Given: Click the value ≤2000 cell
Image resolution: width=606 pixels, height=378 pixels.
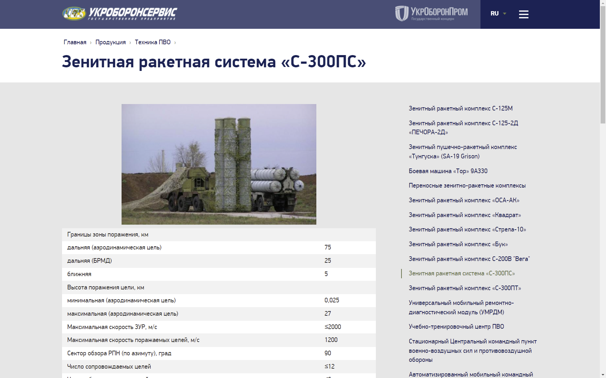Looking at the screenshot, I should click(333, 327).
